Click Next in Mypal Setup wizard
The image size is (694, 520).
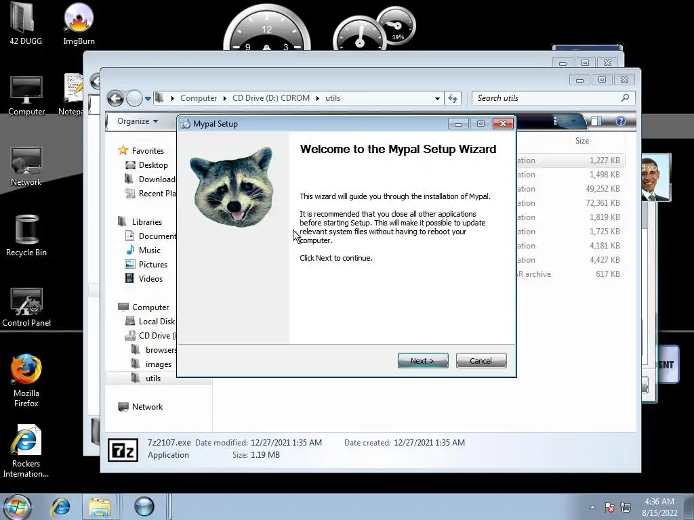point(423,360)
